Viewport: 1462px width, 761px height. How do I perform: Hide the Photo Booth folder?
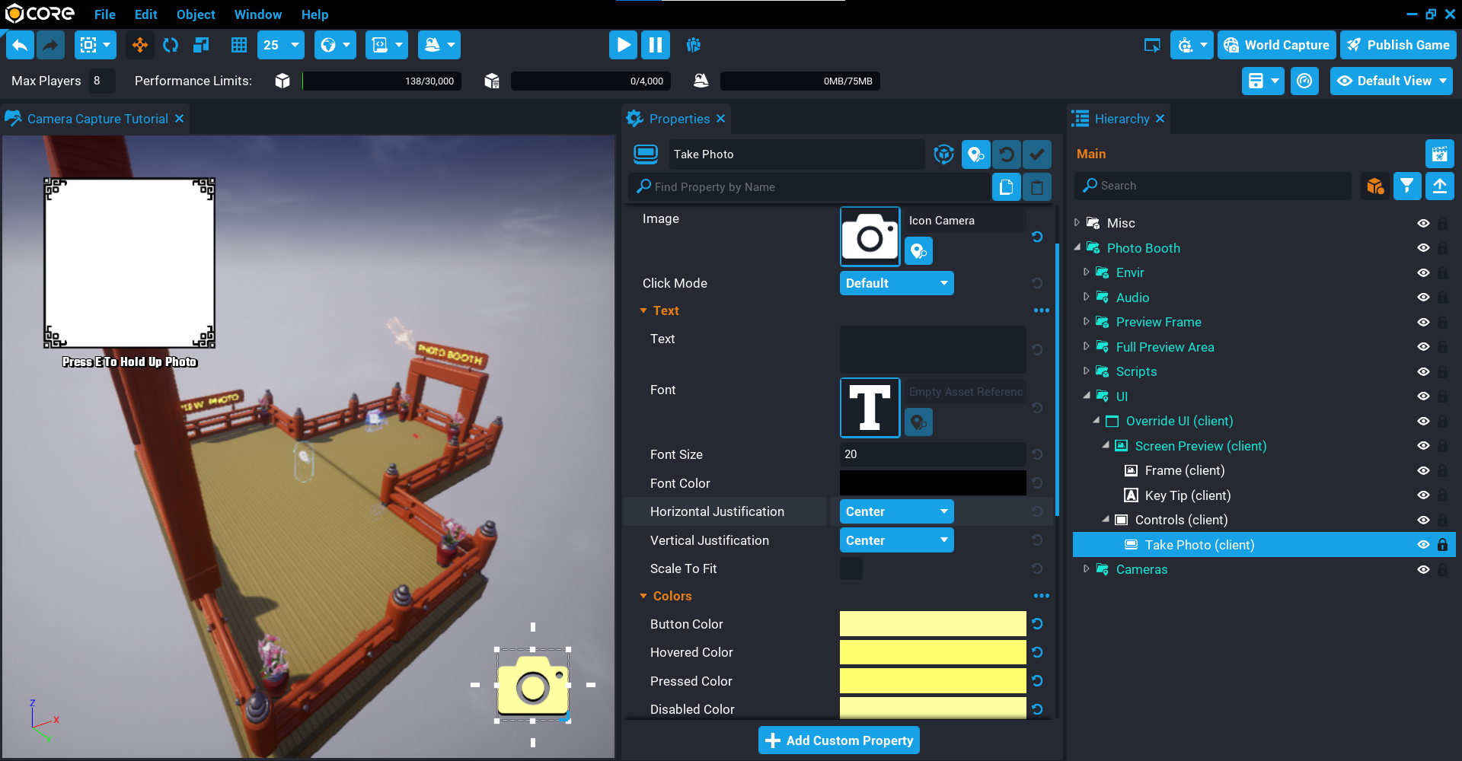coord(1422,248)
